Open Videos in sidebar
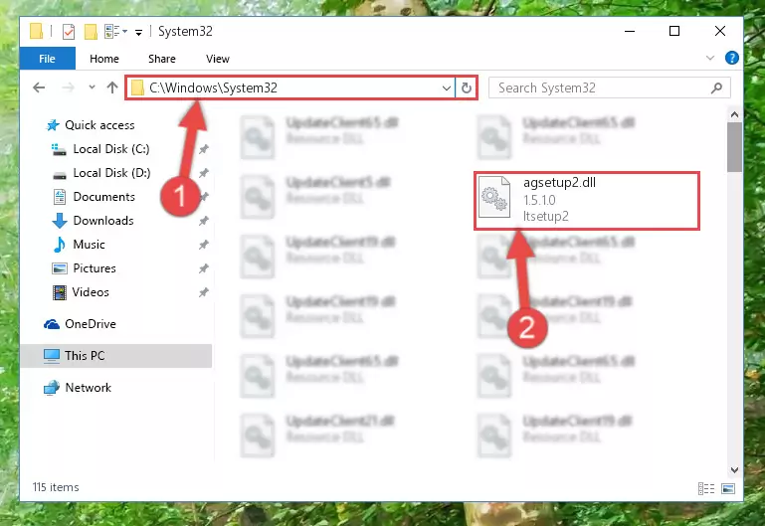This screenshot has width=765, height=526. 91,292
